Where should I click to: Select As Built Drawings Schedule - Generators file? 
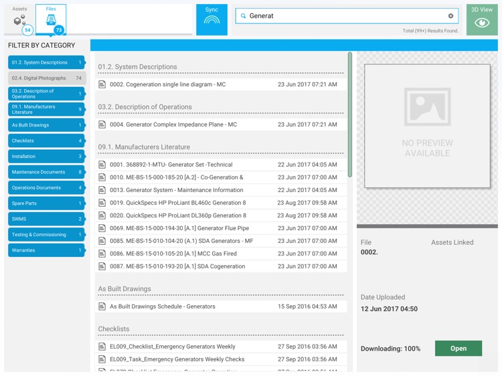click(x=221, y=306)
